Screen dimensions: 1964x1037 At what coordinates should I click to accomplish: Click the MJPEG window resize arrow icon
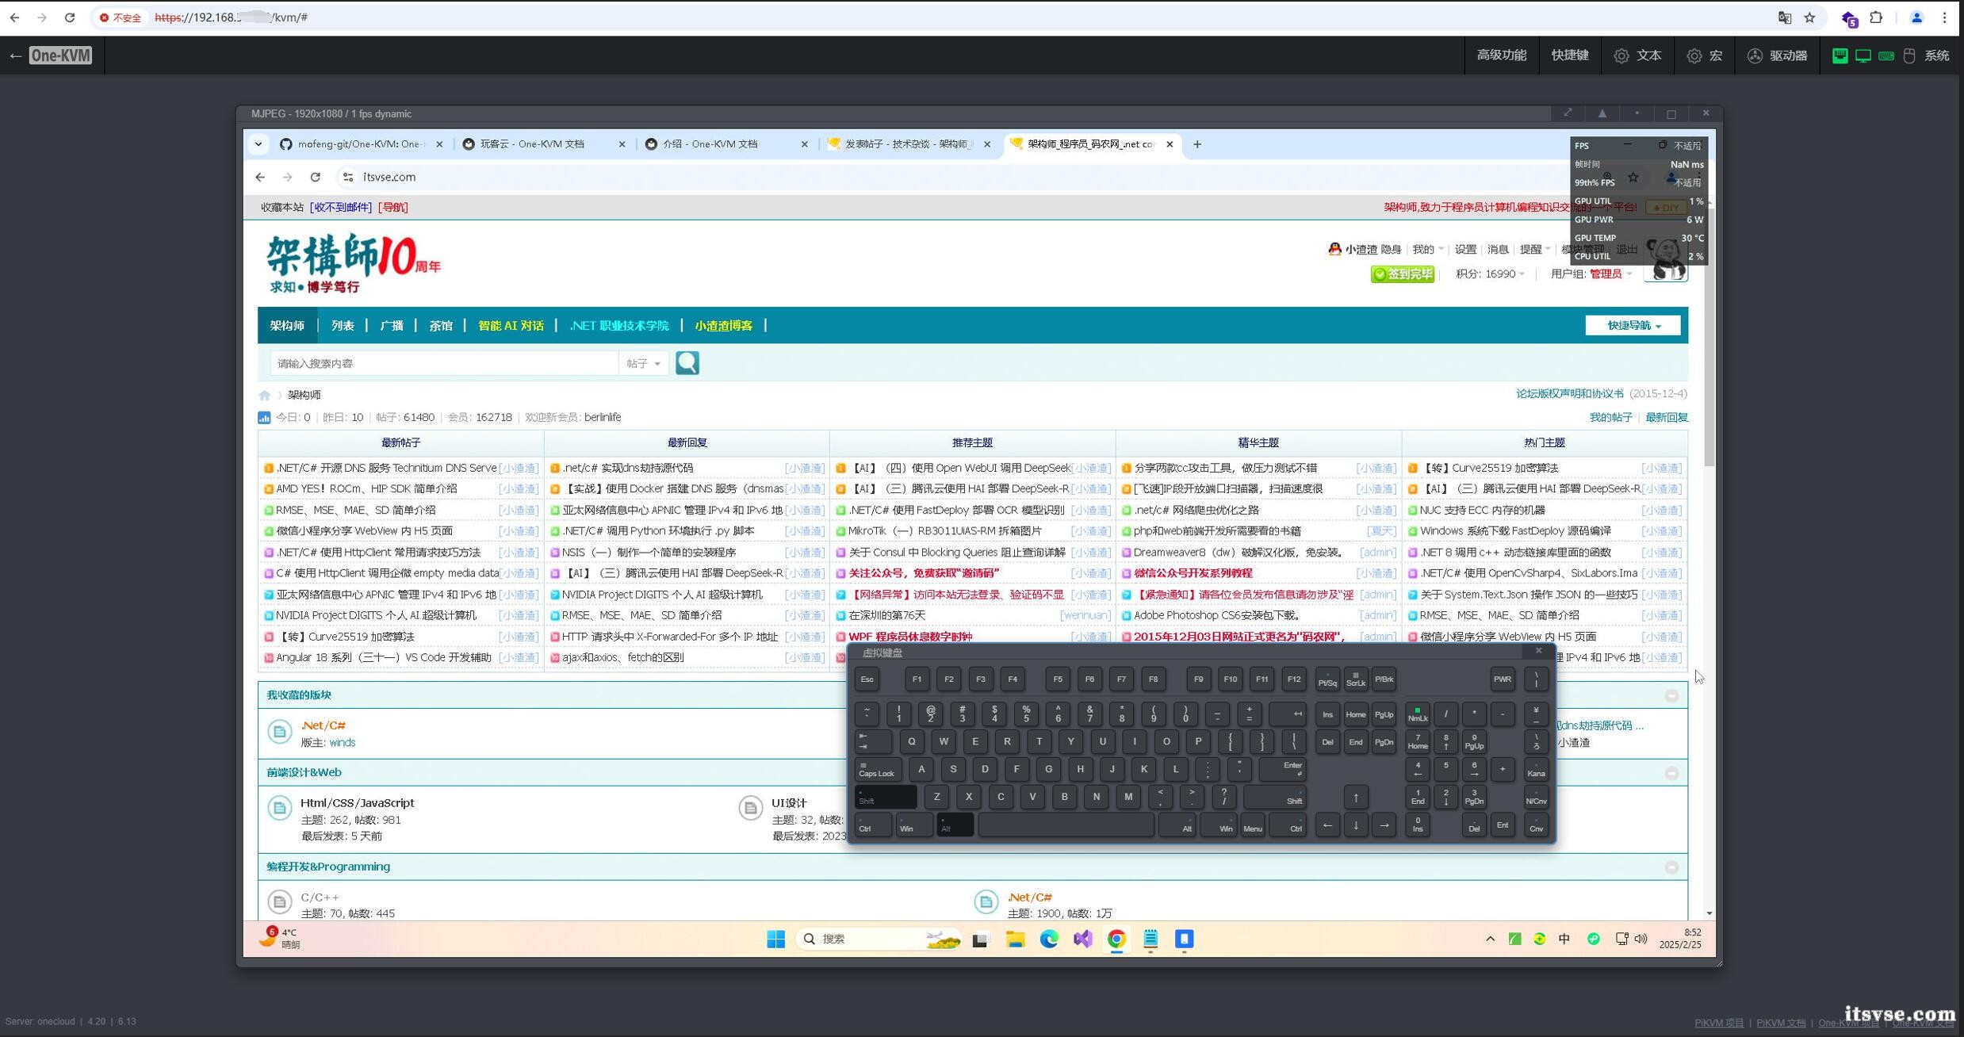pyautogui.click(x=1568, y=113)
